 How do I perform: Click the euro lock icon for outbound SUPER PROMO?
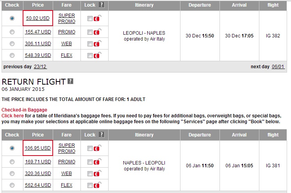click(x=96, y=18)
